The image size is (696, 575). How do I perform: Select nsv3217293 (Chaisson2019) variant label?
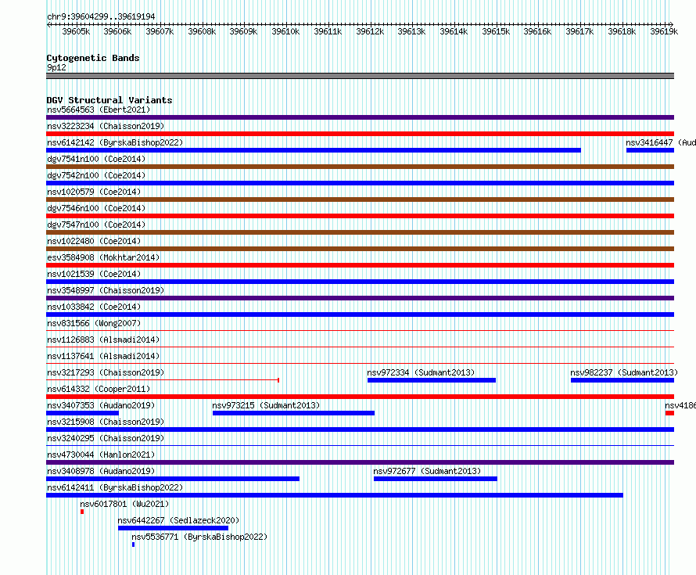pos(106,372)
